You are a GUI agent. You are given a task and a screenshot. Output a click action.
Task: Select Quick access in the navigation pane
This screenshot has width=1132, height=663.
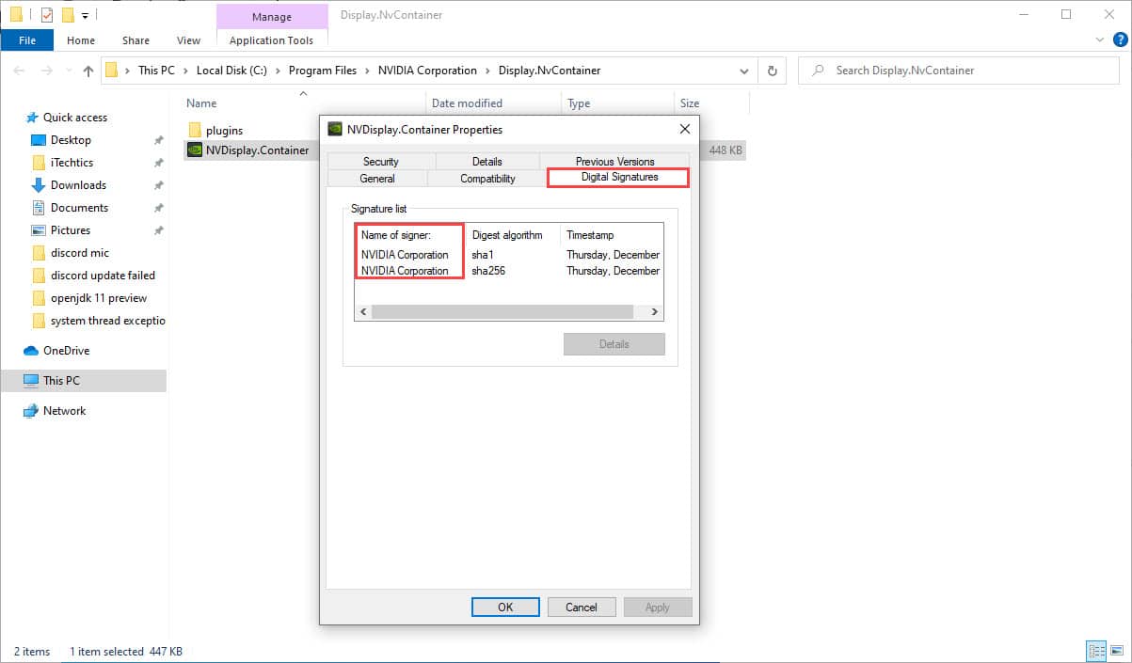click(x=75, y=118)
